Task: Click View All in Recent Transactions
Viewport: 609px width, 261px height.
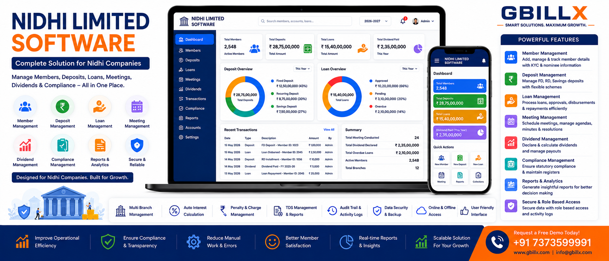Action: pos(329,130)
